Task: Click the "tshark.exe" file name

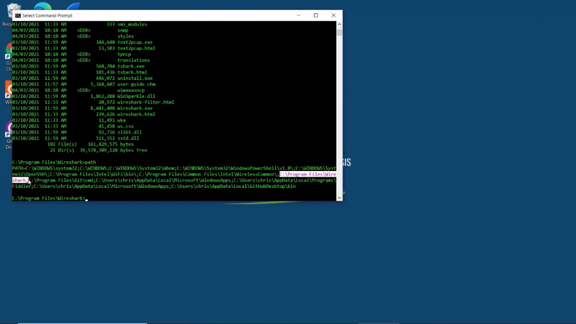Action: pyautogui.click(x=130, y=66)
